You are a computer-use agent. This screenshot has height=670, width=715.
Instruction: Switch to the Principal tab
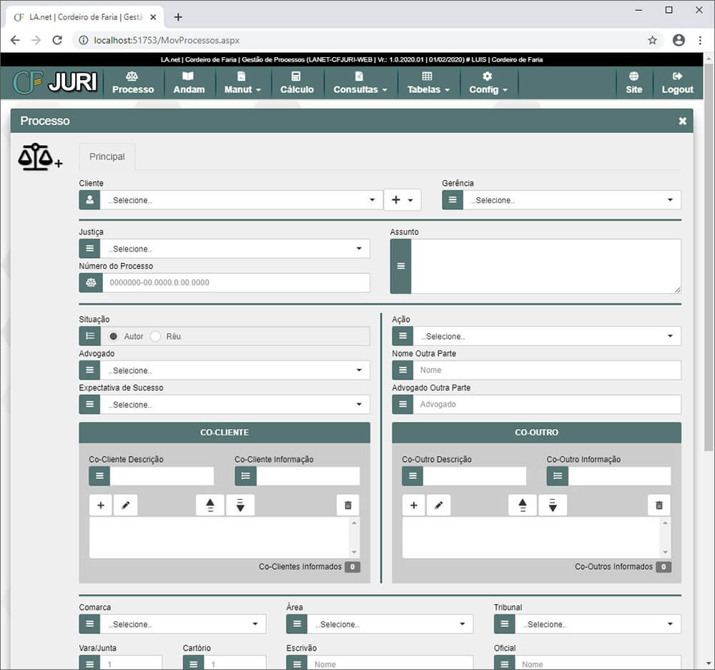click(107, 157)
